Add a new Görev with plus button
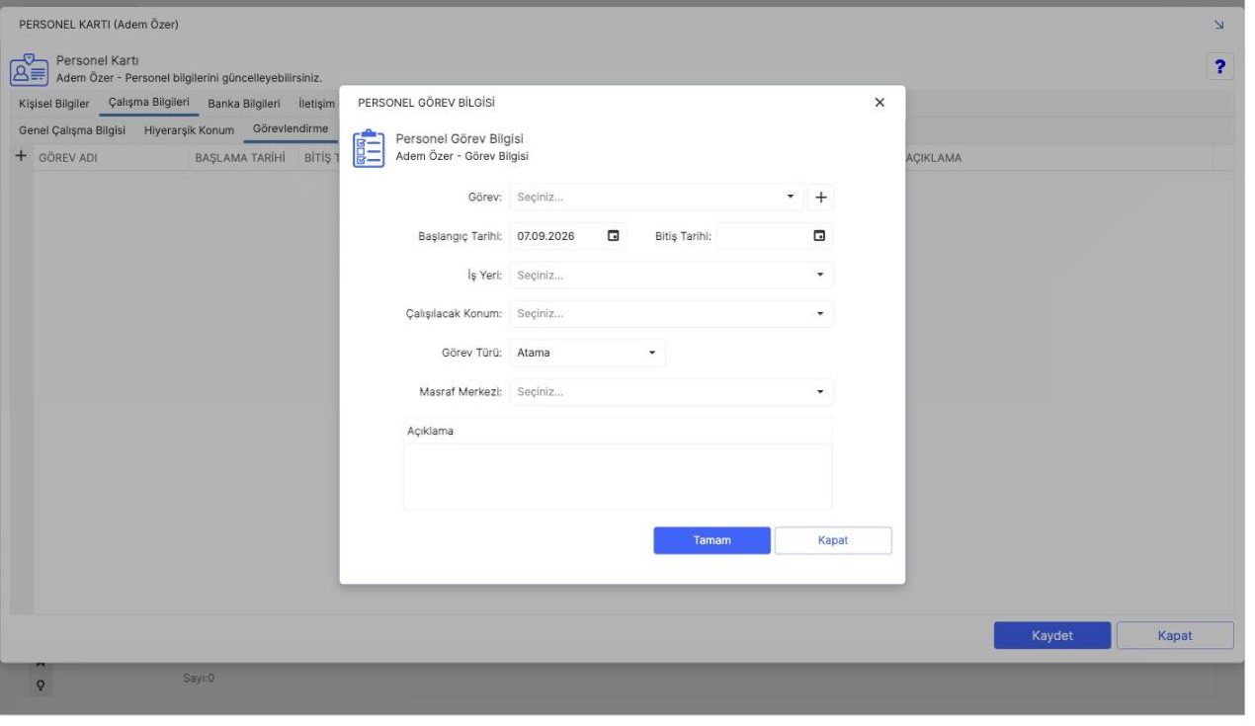Viewport: 1255px width, 726px height. tap(820, 197)
